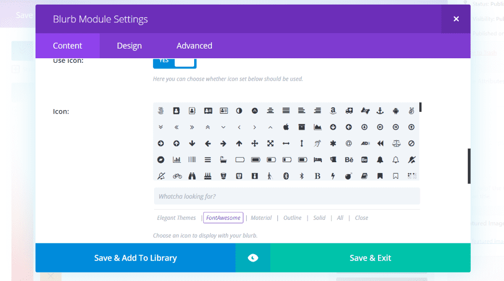Filter icons by Material set
The image size is (504, 281).
pos(261,218)
